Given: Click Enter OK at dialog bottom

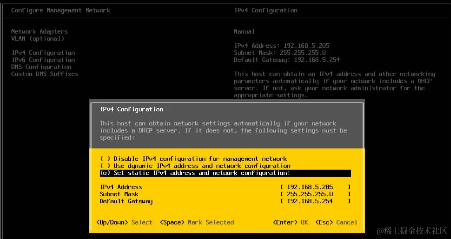Looking at the screenshot, I should click(x=290, y=222).
